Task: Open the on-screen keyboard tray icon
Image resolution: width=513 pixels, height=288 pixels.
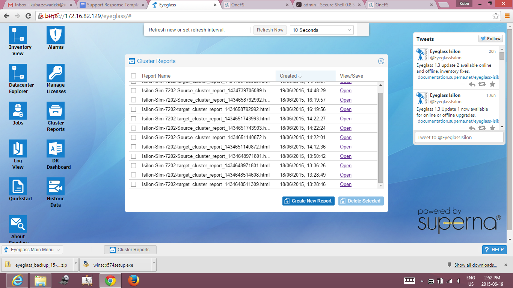Action: [409, 280]
